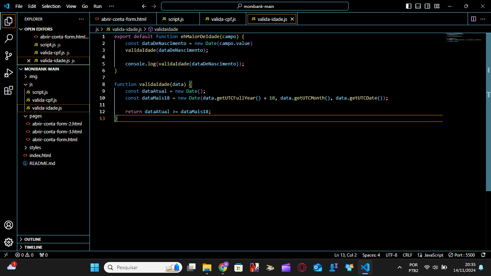Close valida-idade.js in Open Editors list

tap(29, 61)
